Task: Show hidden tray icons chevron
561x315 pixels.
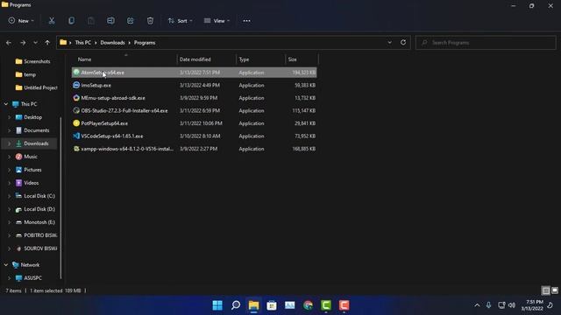Action: pyautogui.click(x=477, y=305)
